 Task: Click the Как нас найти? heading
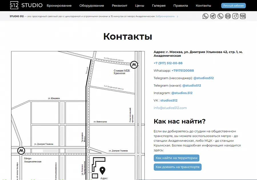click(x=180, y=121)
